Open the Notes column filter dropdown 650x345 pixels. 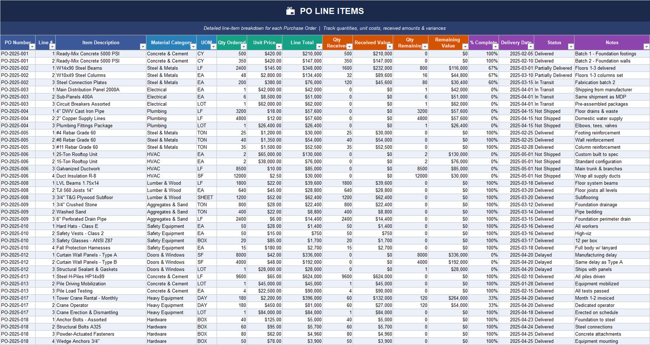646,46
